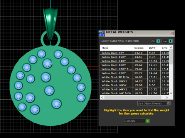Click the 9.07 DWT cell
The image size is (185, 138).
154,53
